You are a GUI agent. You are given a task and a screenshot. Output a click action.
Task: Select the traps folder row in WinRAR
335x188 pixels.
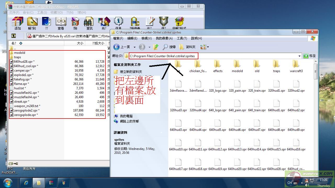[x=58, y=57]
